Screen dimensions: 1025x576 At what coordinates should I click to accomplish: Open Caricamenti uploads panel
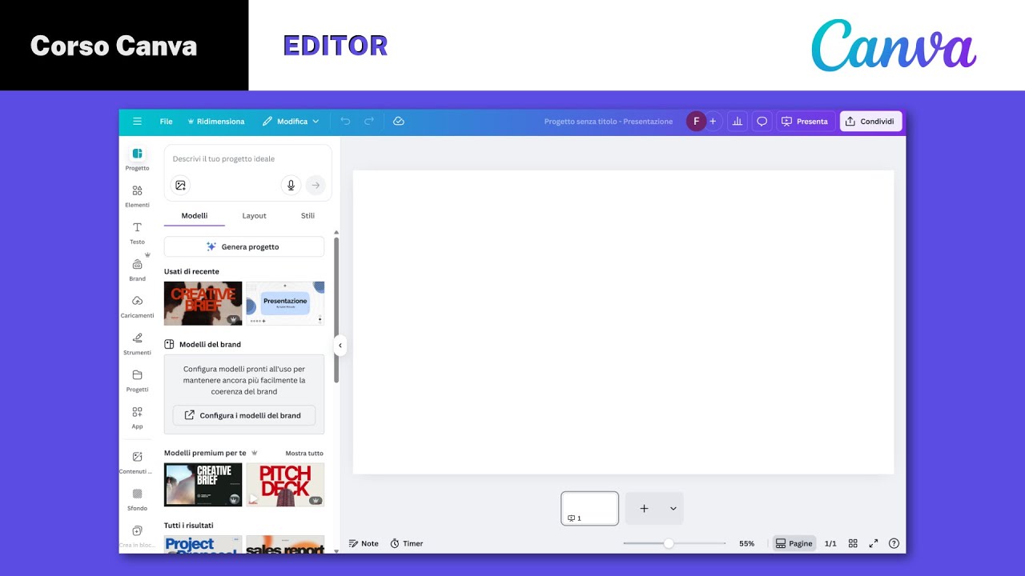tap(137, 306)
